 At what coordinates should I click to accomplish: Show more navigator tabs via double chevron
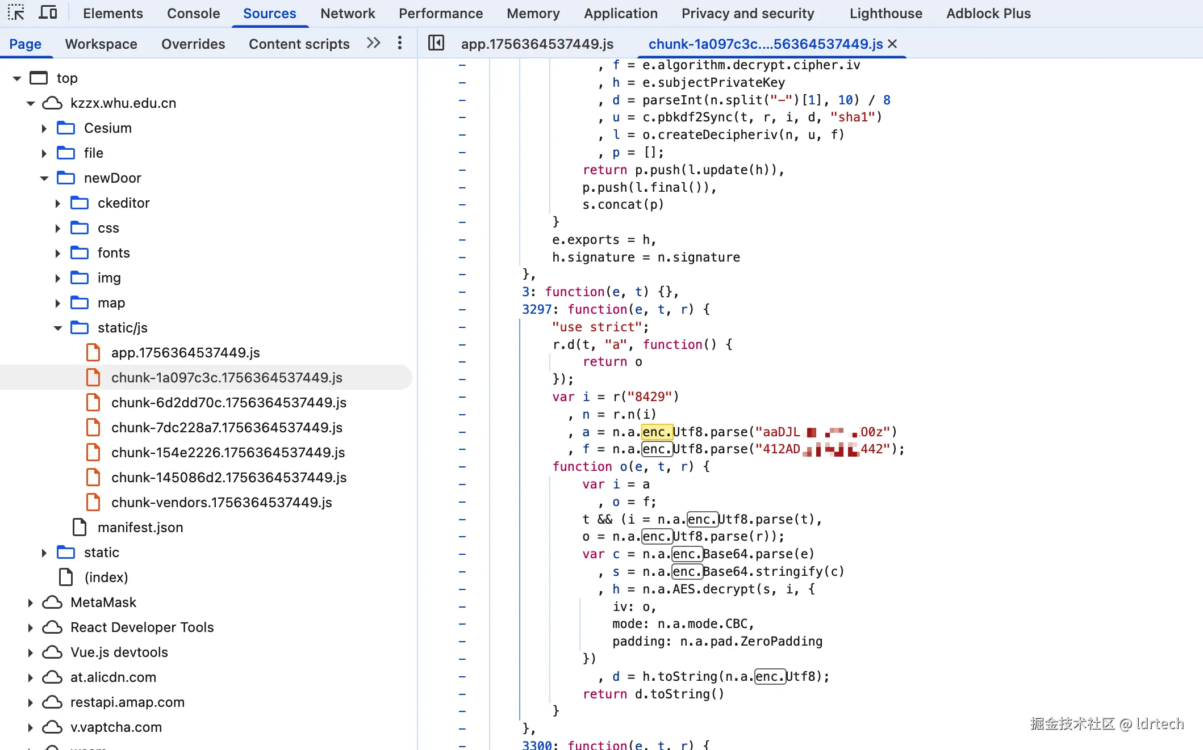click(x=373, y=43)
